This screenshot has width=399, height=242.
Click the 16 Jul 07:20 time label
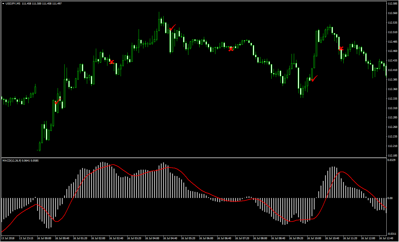pos(242,239)
